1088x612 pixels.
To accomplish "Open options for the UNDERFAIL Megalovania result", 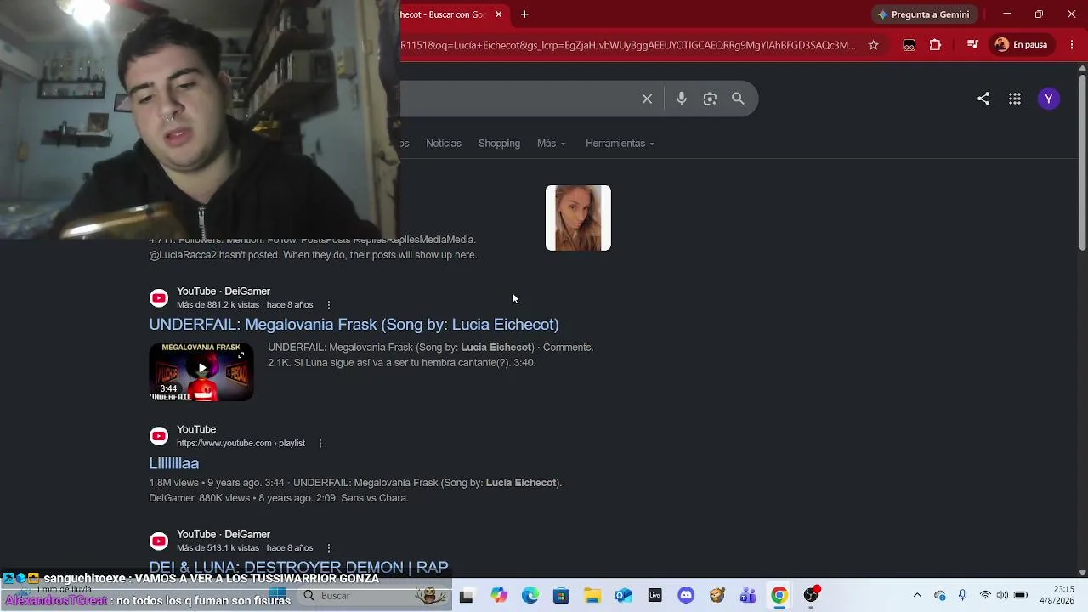I will pyautogui.click(x=329, y=305).
